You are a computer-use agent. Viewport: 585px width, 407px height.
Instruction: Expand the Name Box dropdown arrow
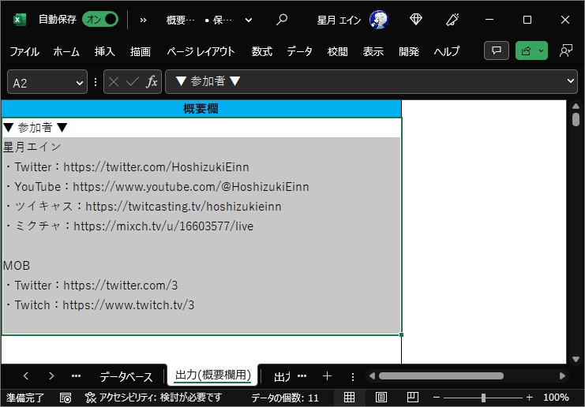tap(80, 82)
